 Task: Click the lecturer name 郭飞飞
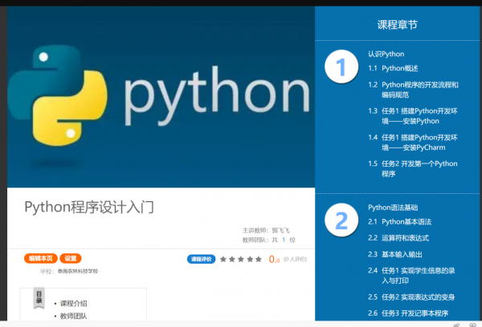(280, 230)
